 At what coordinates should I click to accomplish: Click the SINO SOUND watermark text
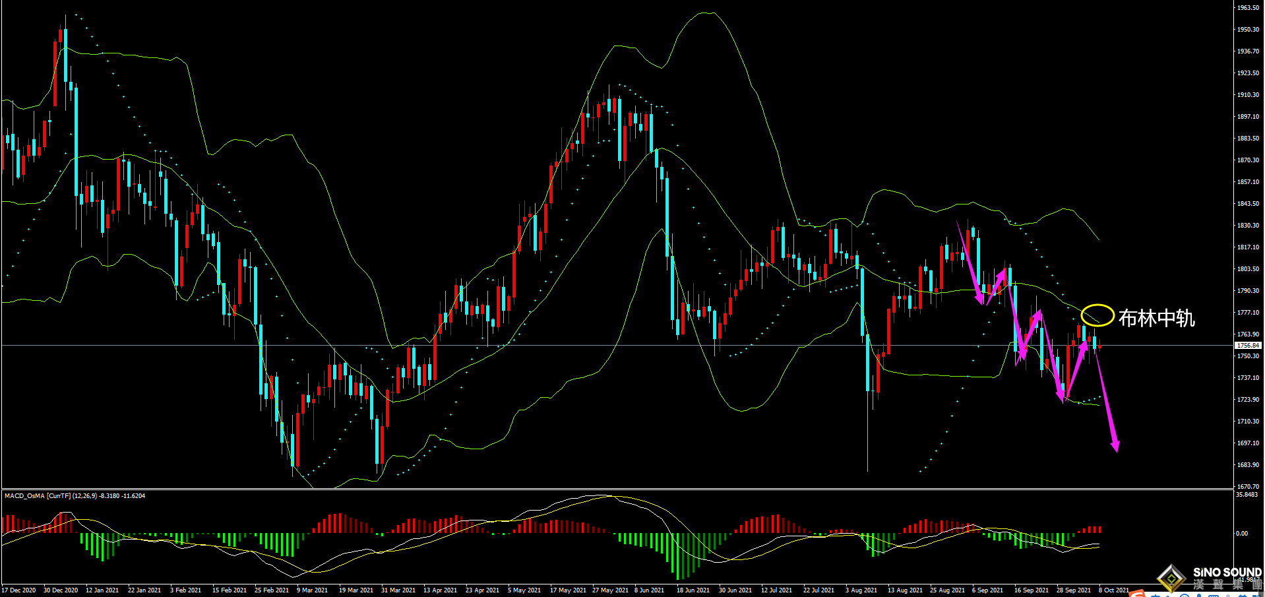click(1227, 573)
